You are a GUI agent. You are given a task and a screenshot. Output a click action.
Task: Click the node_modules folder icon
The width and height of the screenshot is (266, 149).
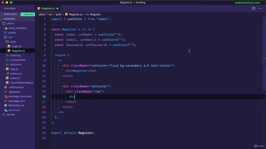(6, 28)
